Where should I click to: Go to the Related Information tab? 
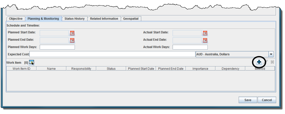[104, 19]
